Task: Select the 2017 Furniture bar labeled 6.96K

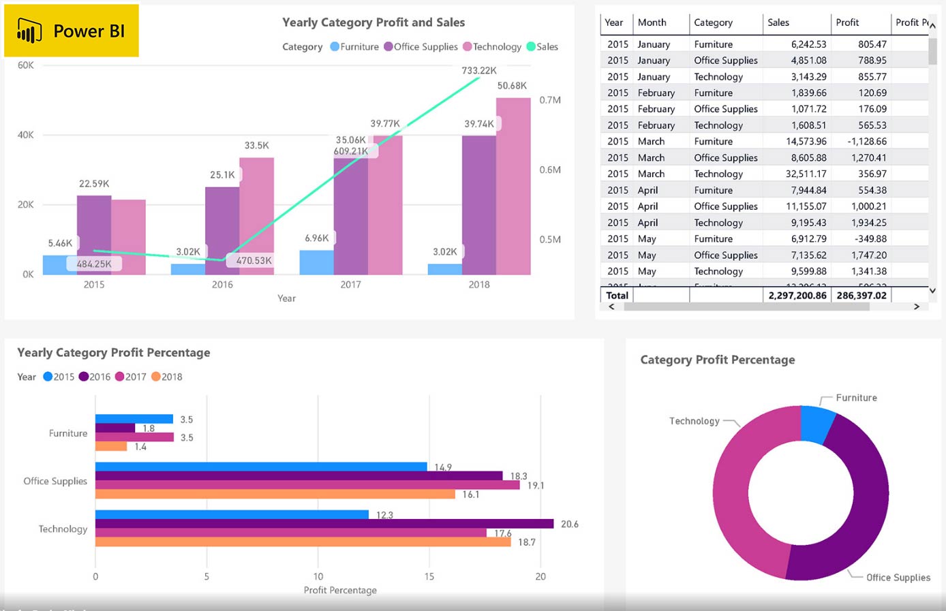Action: click(316, 262)
